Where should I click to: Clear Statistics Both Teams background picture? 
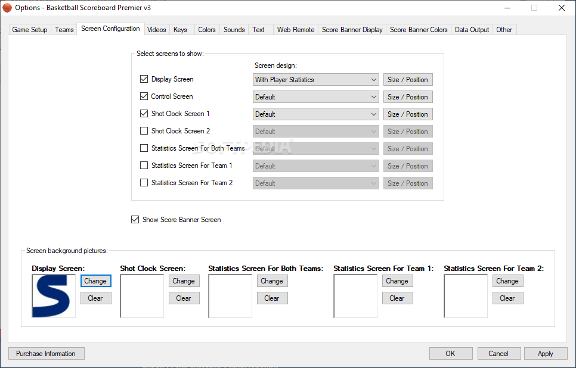click(272, 298)
